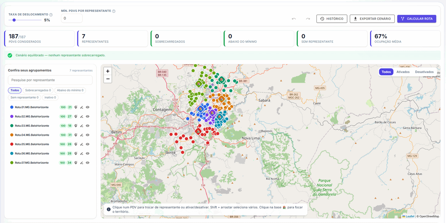This screenshot has height=223, width=446.
Task: Focus the Mín. PDVs por Representante input
Action: [x=72, y=18]
